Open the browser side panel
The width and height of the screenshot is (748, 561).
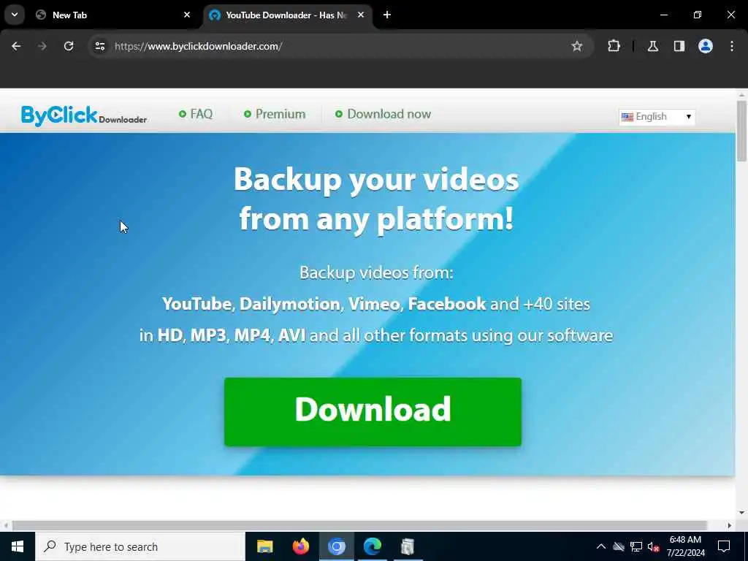point(679,46)
